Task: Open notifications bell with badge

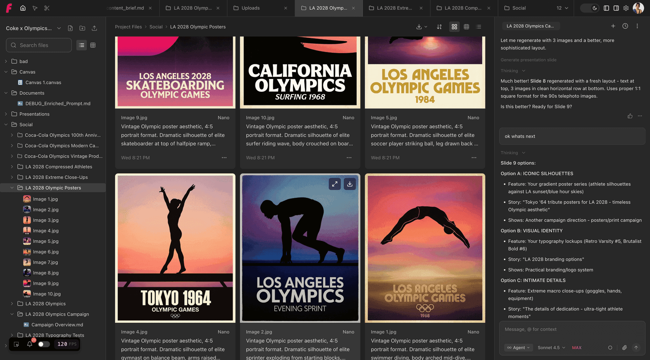Action: pos(30,344)
